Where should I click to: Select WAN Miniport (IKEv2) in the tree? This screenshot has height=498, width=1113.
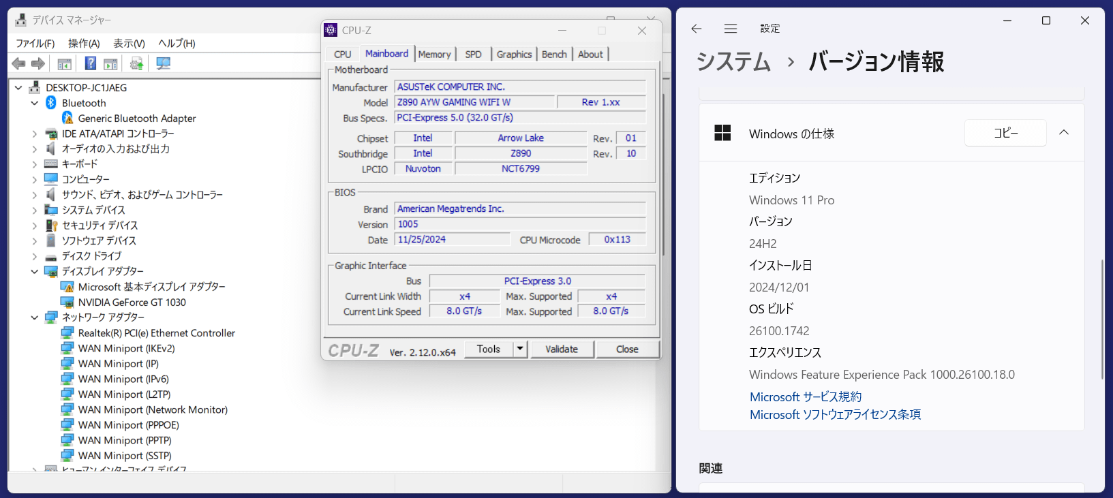[x=127, y=348]
